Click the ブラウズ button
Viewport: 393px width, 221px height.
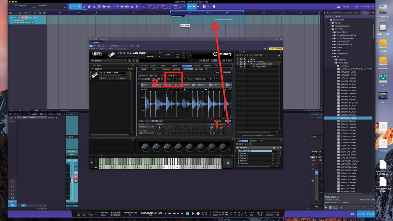coord(370,213)
